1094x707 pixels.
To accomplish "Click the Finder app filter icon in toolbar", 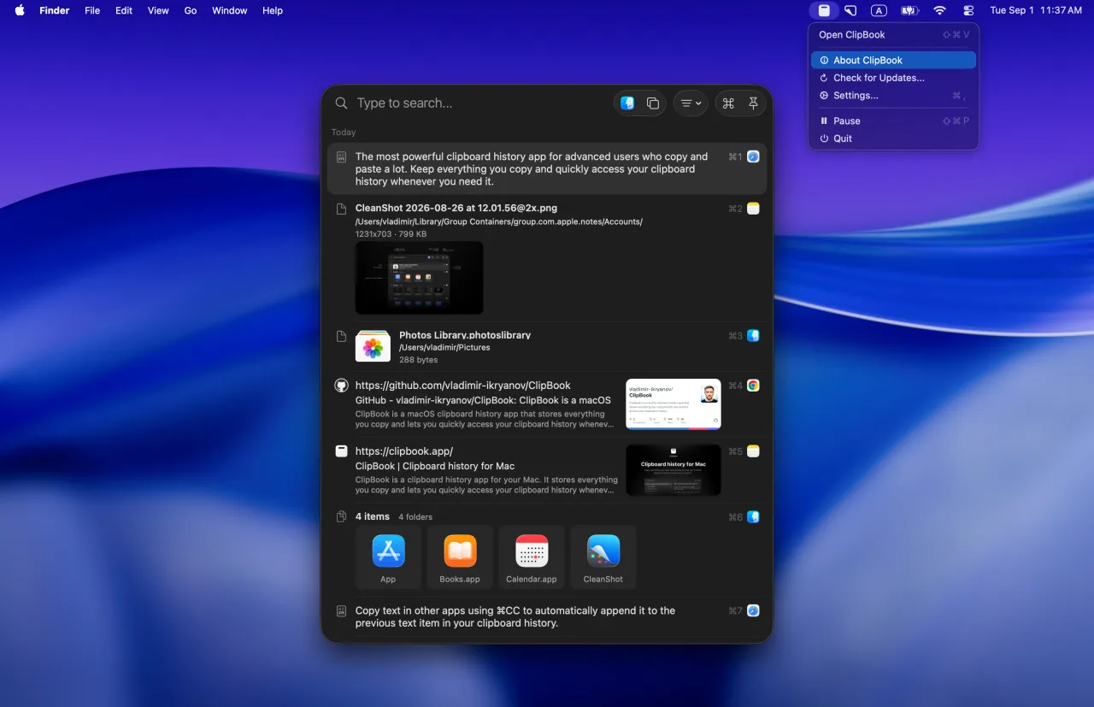I will click(627, 103).
